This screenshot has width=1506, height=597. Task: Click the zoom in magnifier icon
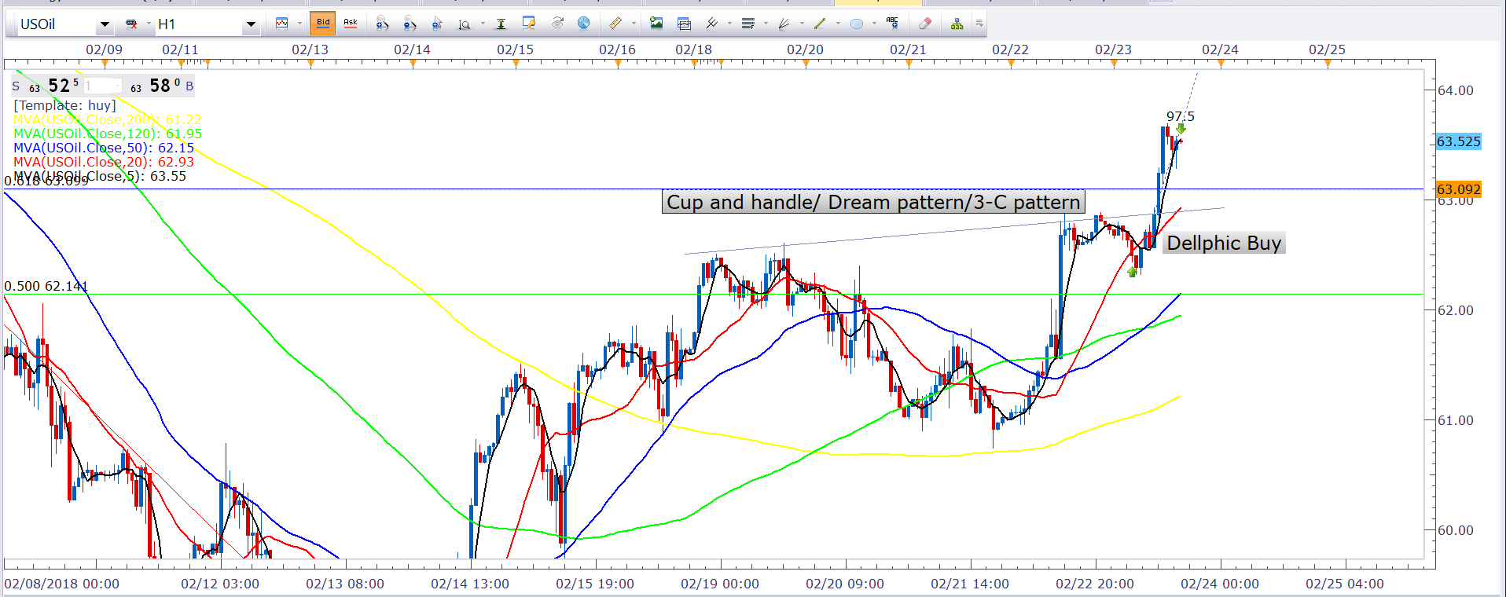pos(382,24)
